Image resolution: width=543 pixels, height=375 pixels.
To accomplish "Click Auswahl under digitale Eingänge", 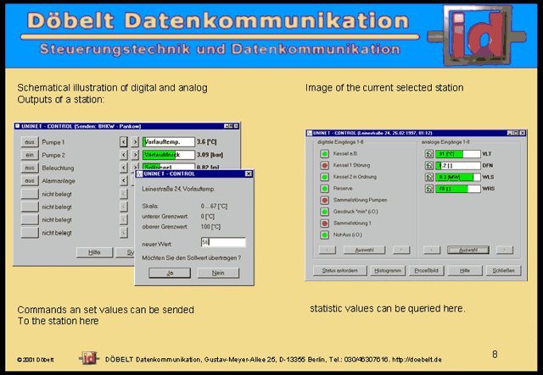I will [364, 250].
